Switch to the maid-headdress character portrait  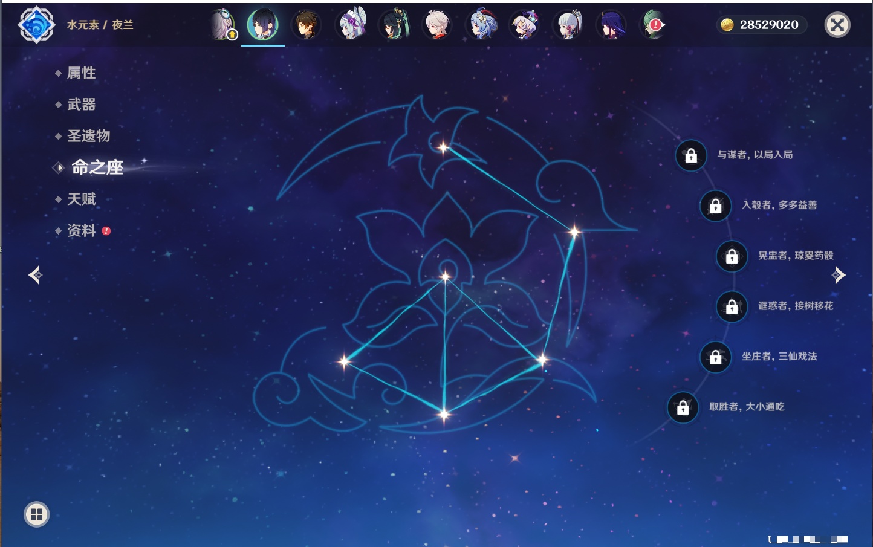coord(351,25)
